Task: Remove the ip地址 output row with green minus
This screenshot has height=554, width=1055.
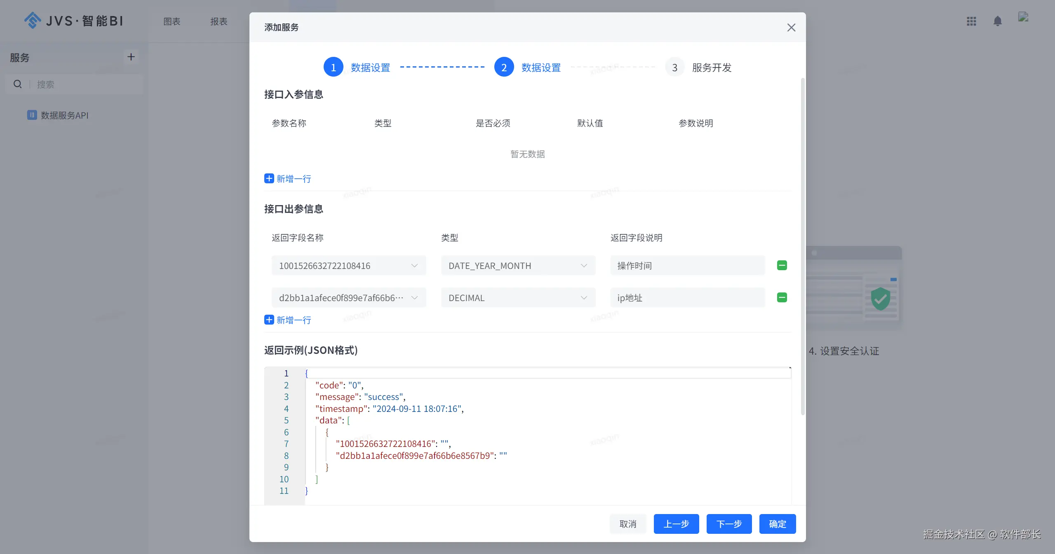Action: point(782,297)
